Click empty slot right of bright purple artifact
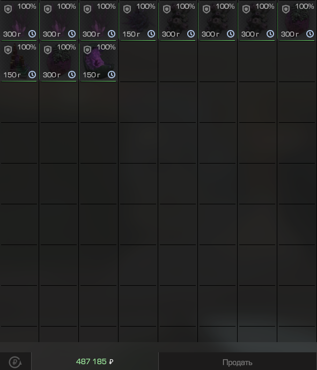This screenshot has width=317, height=370. pos(138,61)
